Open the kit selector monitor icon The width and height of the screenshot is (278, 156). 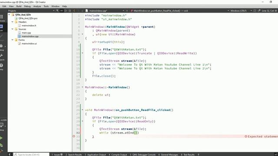[x=2, y=125]
